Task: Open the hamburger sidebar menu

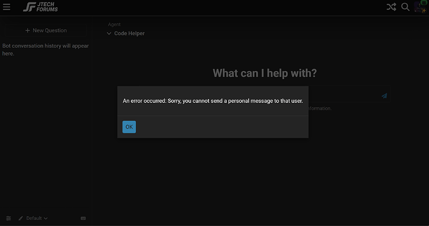Action: 7,7
